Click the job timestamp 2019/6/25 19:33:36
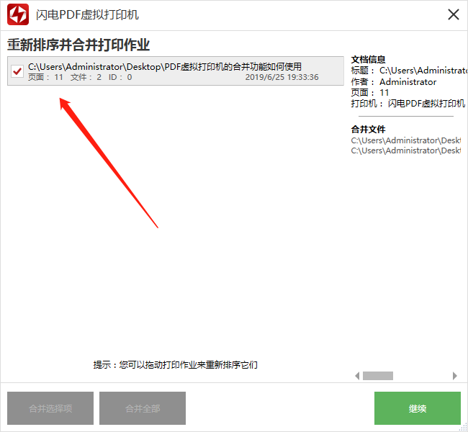468x432 pixels. pos(282,77)
